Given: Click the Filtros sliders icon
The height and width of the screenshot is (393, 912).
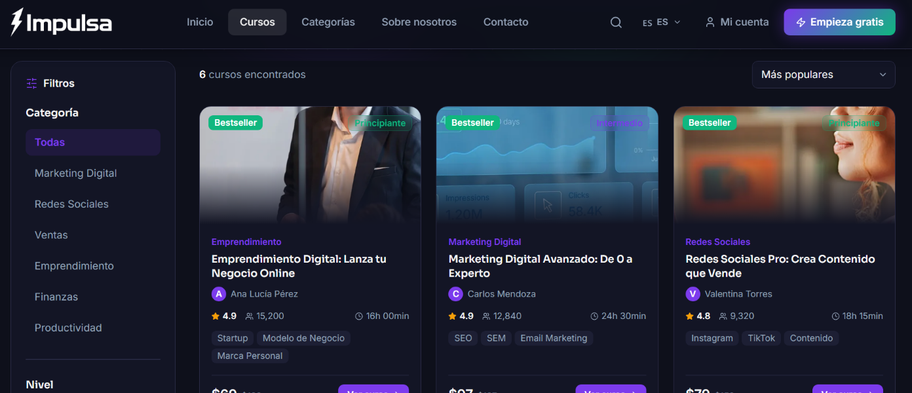Looking at the screenshot, I should 31,83.
